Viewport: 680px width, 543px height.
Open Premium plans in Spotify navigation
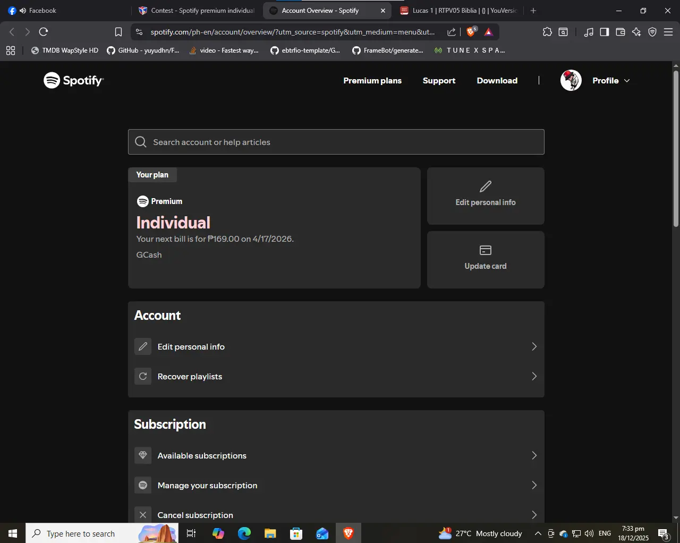point(372,80)
